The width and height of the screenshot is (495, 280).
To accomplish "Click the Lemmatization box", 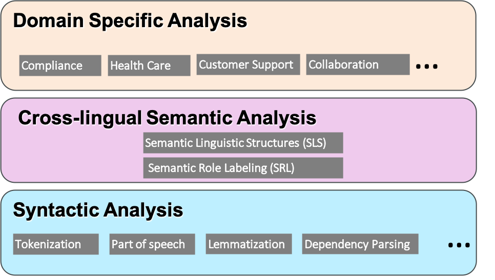I will [249, 244].
